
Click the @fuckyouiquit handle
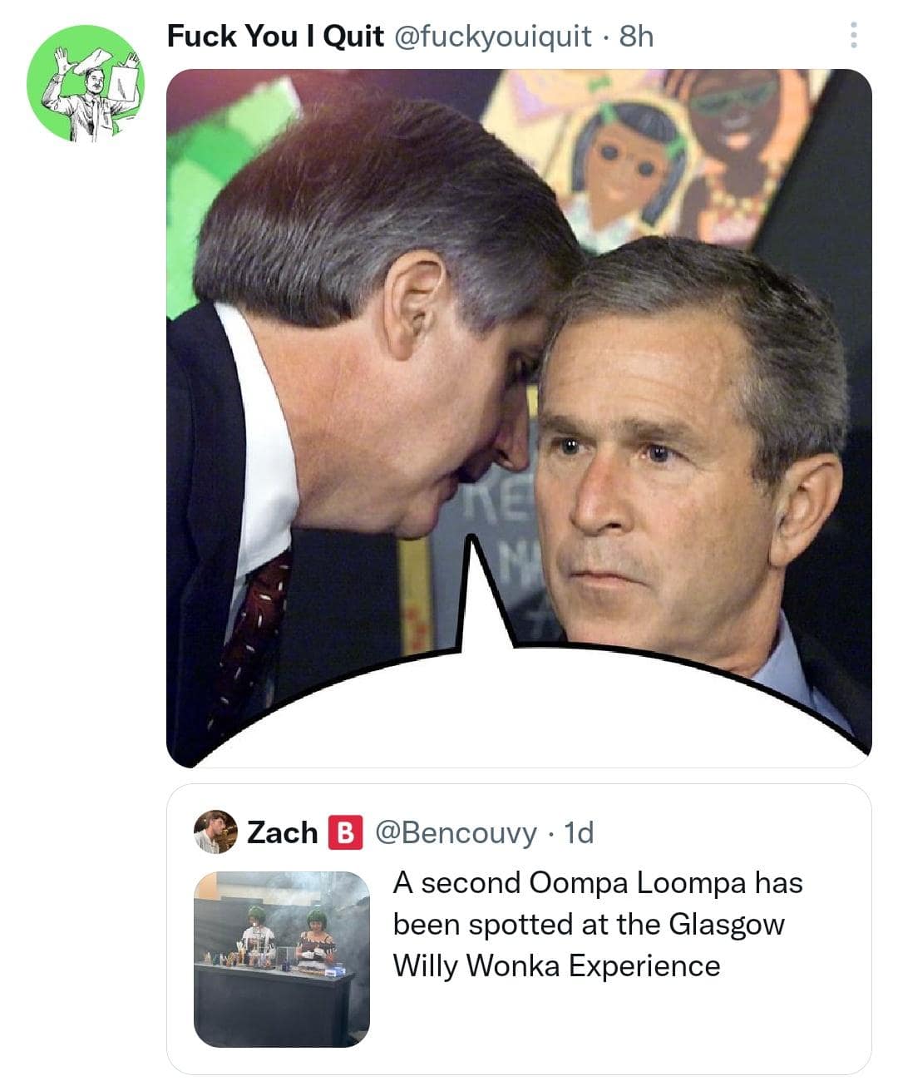click(492, 36)
